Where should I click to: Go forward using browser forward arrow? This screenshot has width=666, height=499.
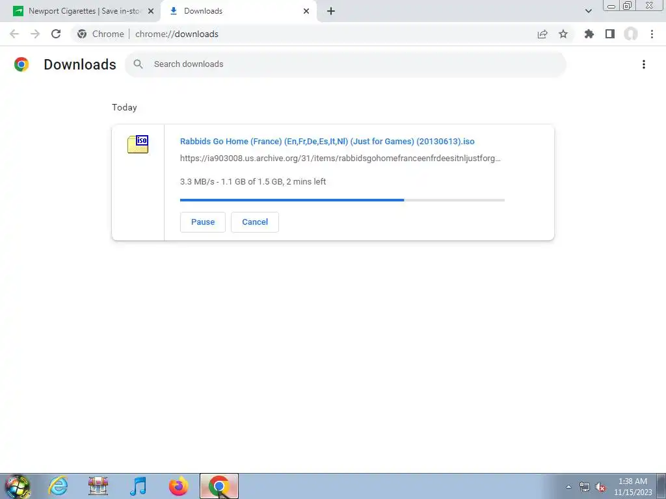[35, 34]
